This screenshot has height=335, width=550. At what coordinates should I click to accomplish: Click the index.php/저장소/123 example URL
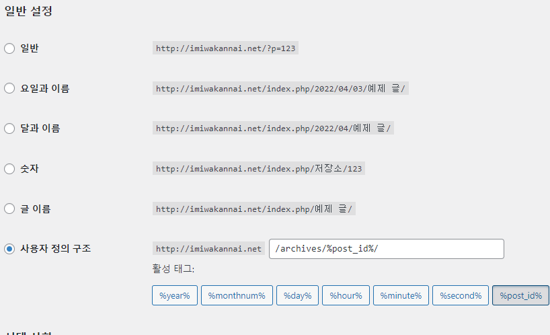(x=260, y=169)
